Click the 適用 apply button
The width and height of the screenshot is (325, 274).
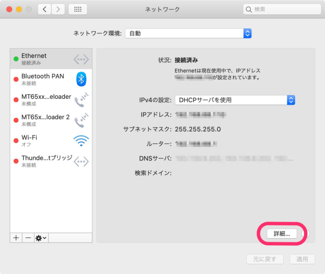pyautogui.click(x=302, y=259)
